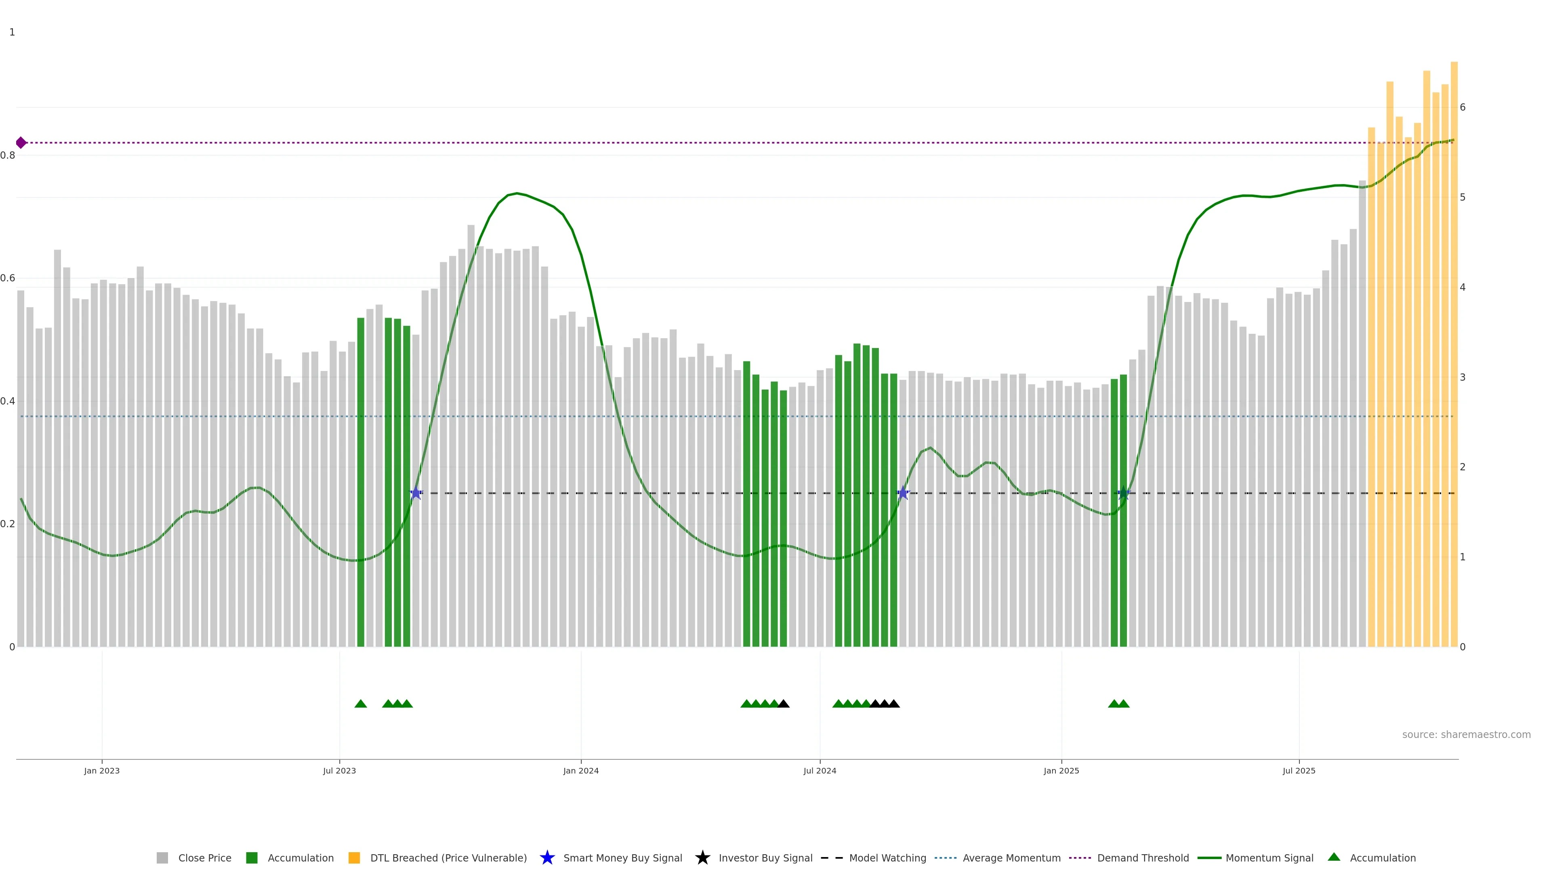
Task: Click the green Accumulation triangle in legend
Action: [1334, 857]
